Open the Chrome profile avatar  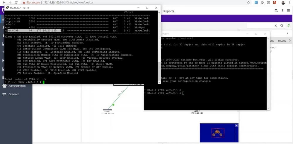point(283,3)
